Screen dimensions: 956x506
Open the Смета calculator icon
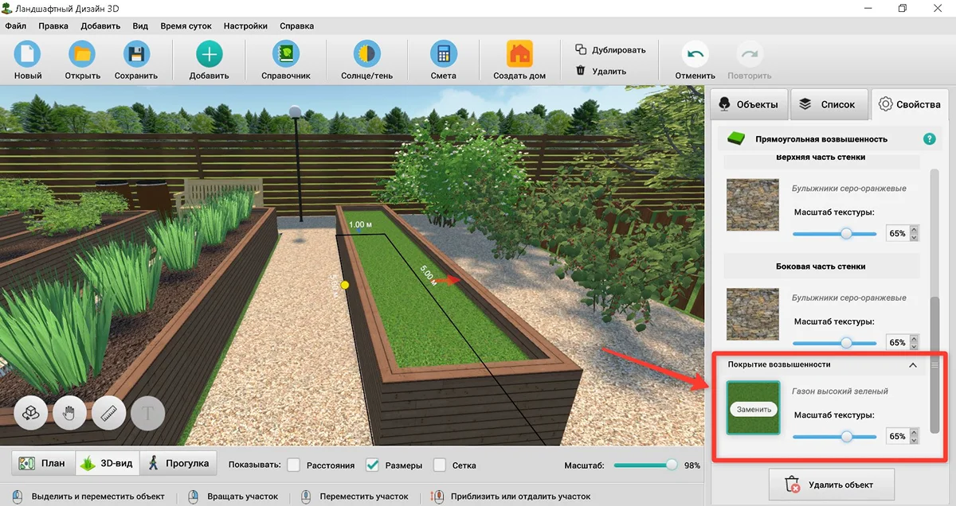tap(443, 55)
